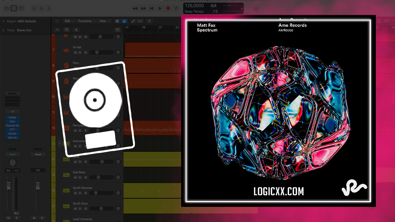
Task: Toggle Cycle mode in transport
Action: [x=176, y=8]
